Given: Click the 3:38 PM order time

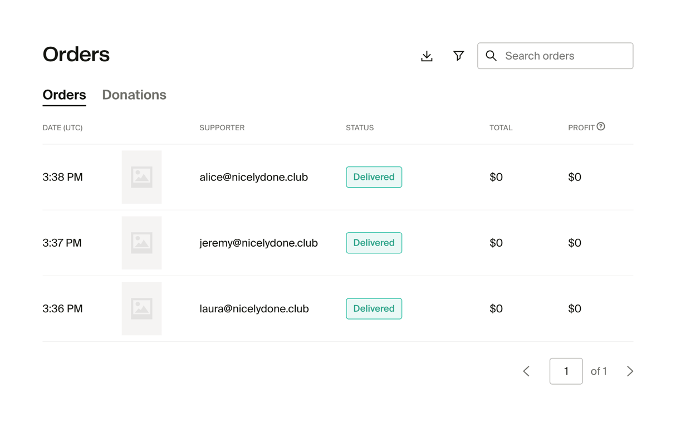Looking at the screenshot, I should pos(62,177).
